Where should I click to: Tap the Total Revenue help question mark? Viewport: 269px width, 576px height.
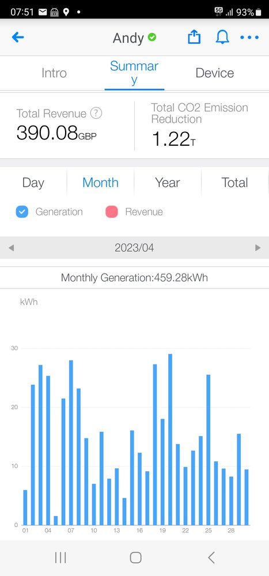96,113
